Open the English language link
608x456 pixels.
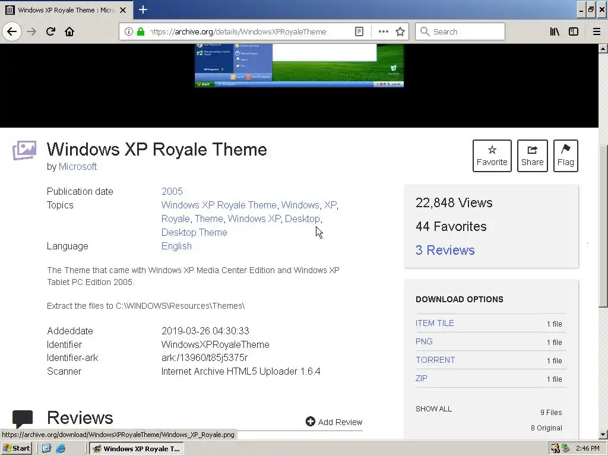(176, 246)
